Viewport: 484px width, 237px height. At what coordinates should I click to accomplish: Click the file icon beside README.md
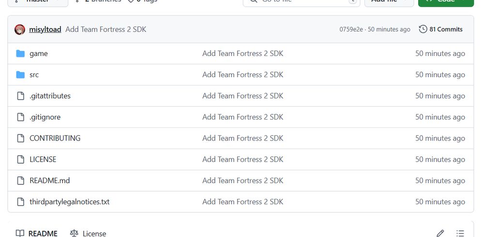tap(20, 181)
